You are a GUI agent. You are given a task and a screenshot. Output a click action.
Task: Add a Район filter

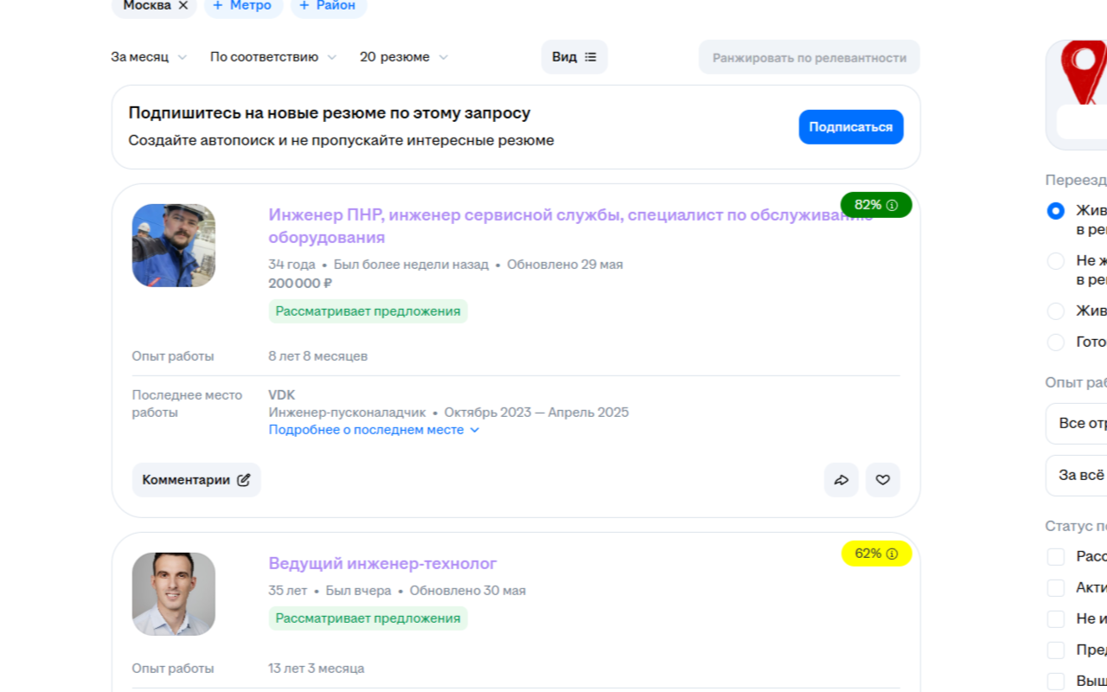point(329,6)
